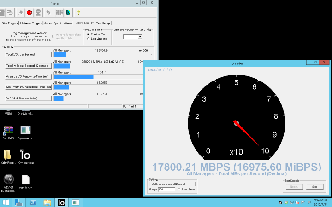
Task: Click the % CPU Utilization progress bar
Action: (x=99, y=98)
